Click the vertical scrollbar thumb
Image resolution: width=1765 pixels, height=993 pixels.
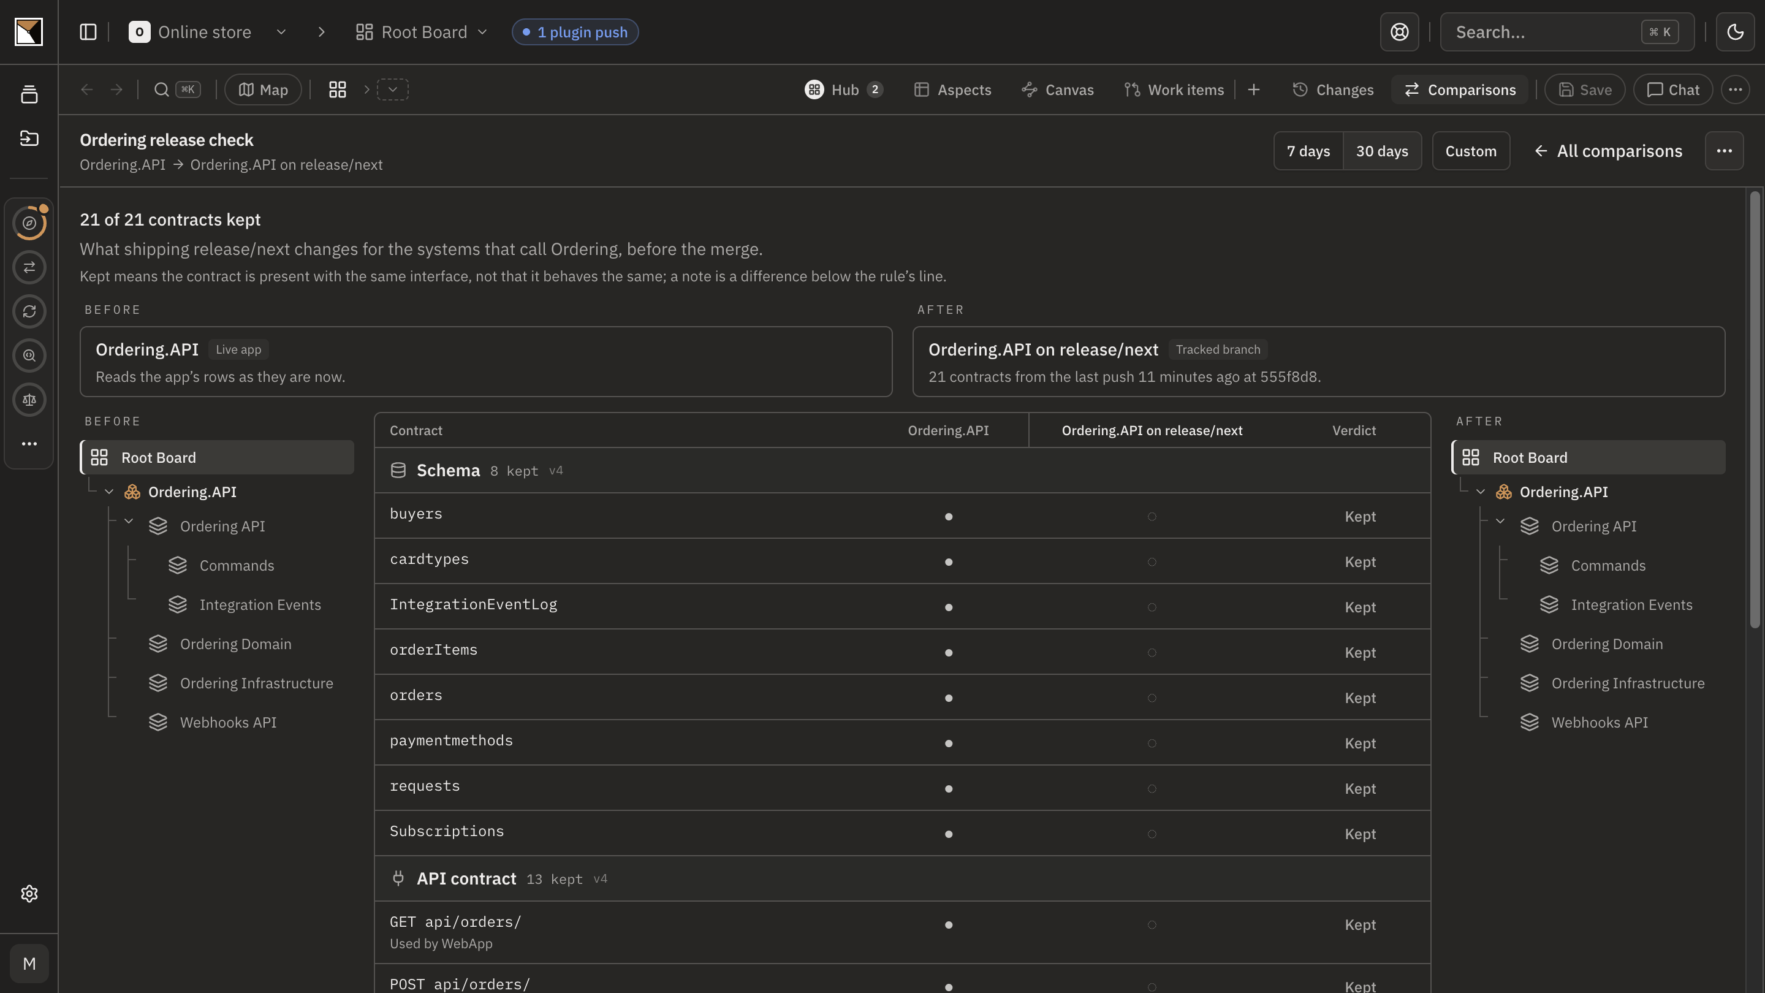pyautogui.click(x=1754, y=410)
